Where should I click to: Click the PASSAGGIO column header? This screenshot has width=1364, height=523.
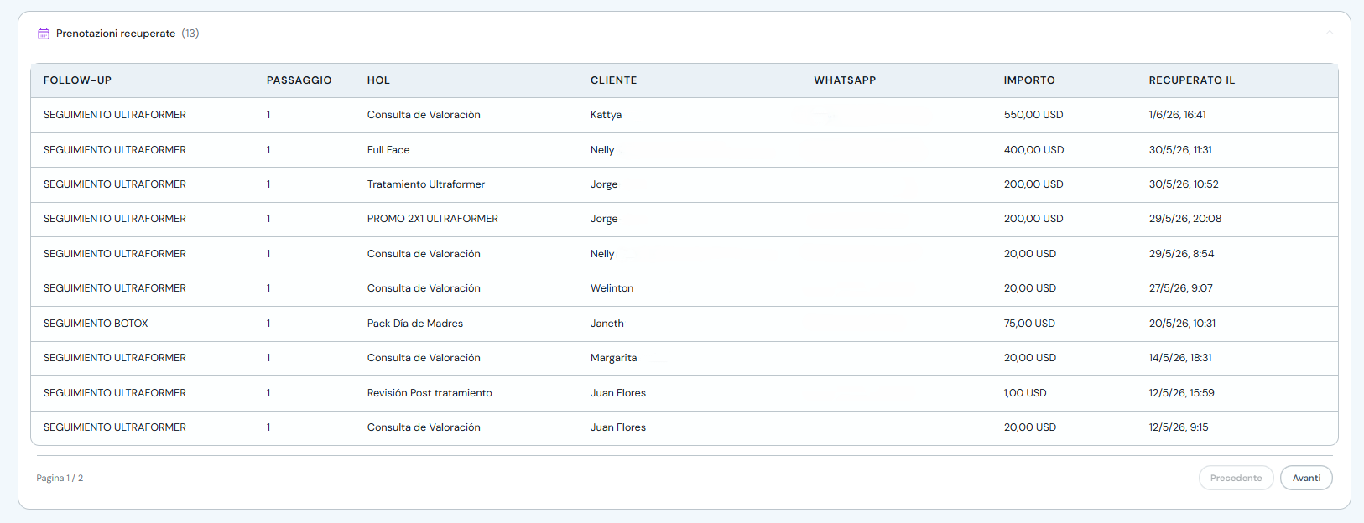299,80
